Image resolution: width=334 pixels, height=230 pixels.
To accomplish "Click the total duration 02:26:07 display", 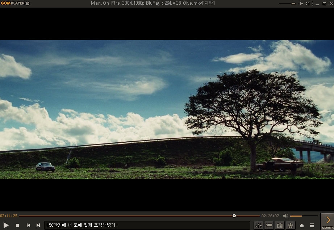I will click(270, 216).
